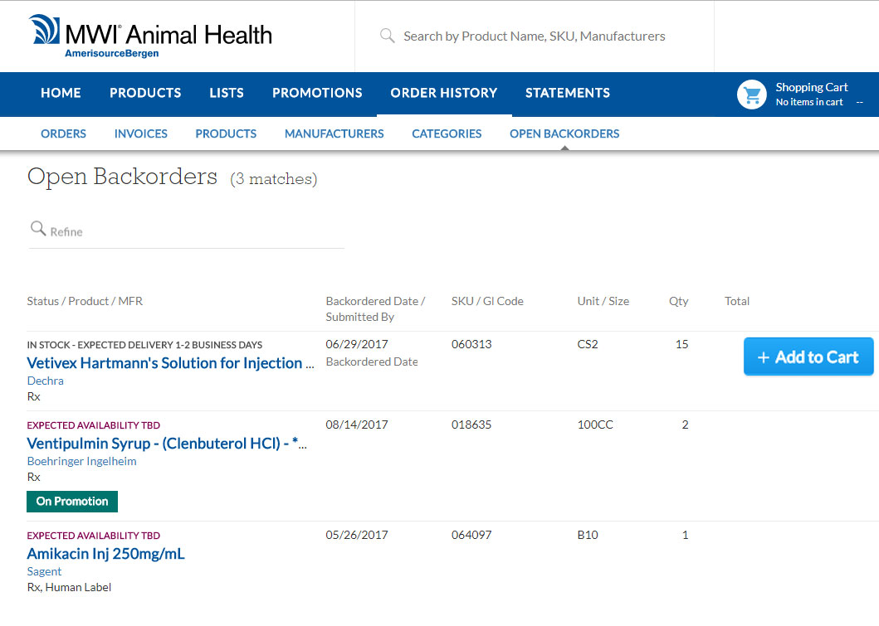
Task: Select the CATEGORIES tab
Action: (x=447, y=133)
